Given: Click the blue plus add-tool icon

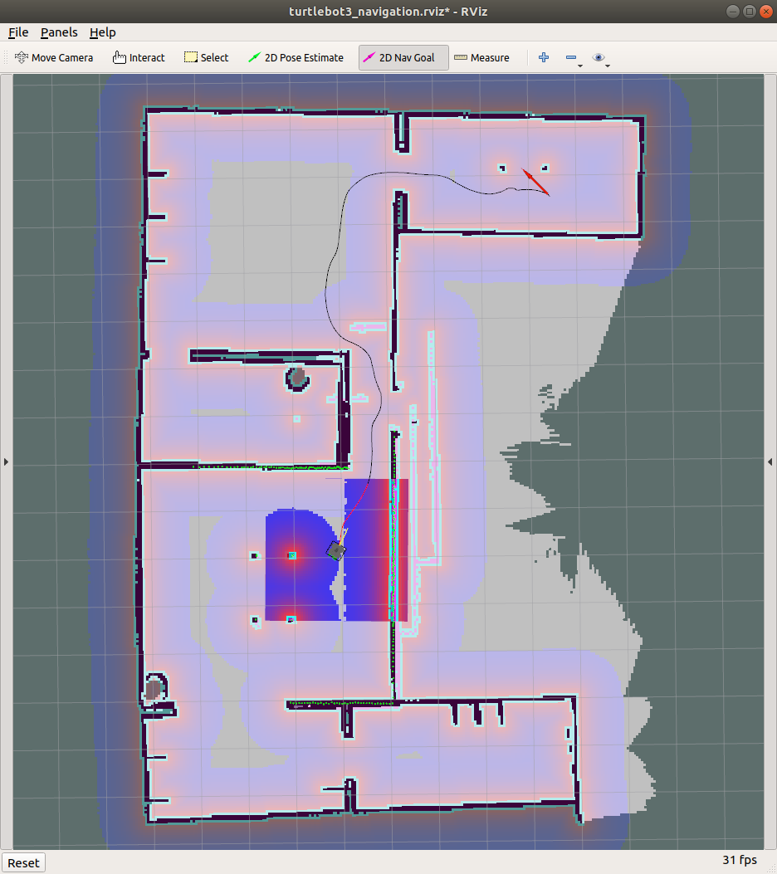Looking at the screenshot, I should click(544, 57).
